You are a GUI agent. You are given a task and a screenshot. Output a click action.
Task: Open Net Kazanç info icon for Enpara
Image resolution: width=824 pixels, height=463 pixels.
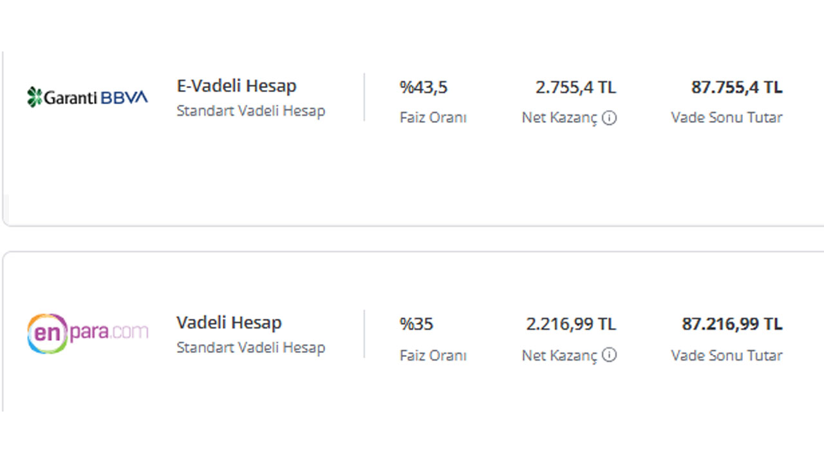click(x=609, y=355)
